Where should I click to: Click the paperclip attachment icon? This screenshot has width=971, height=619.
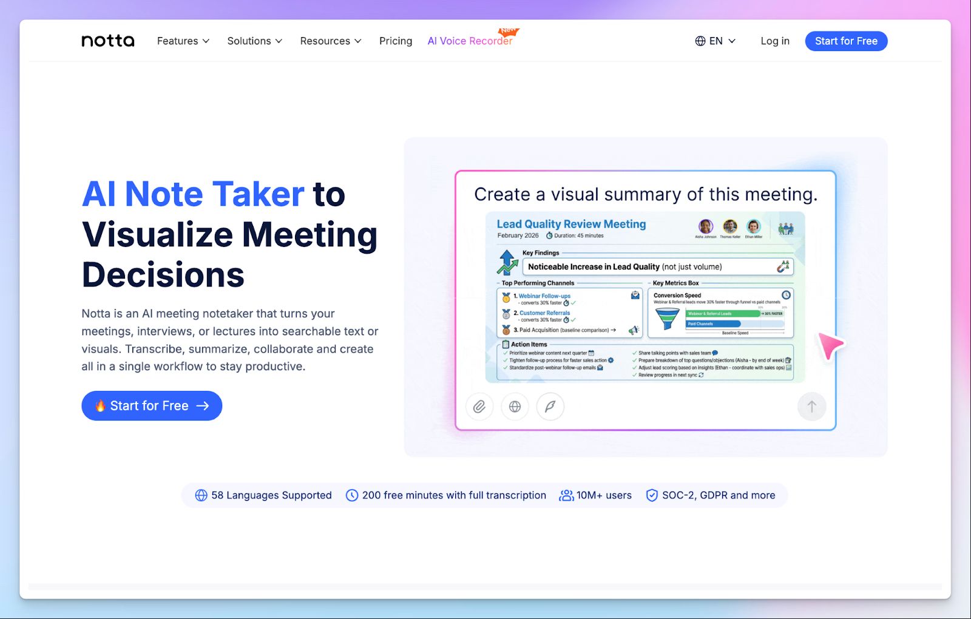pyautogui.click(x=479, y=407)
